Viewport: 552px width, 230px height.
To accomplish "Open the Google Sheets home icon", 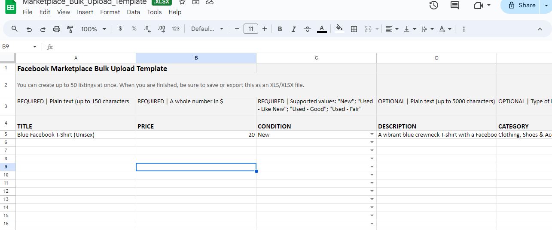I will coord(11,6).
